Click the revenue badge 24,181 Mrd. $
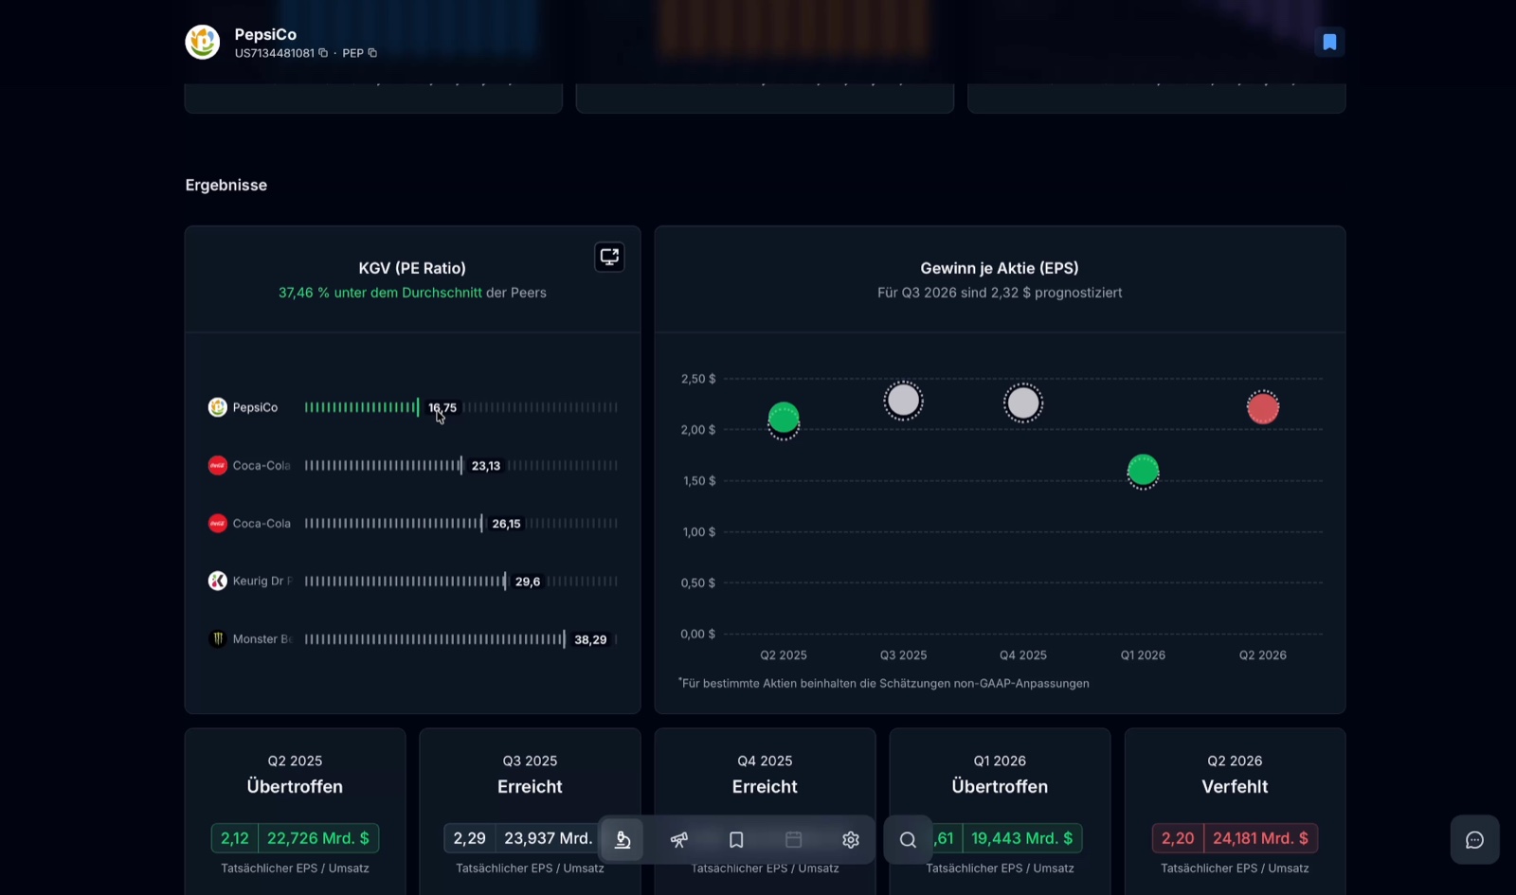This screenshot has height=895, width=1516. click(1260, 838)
